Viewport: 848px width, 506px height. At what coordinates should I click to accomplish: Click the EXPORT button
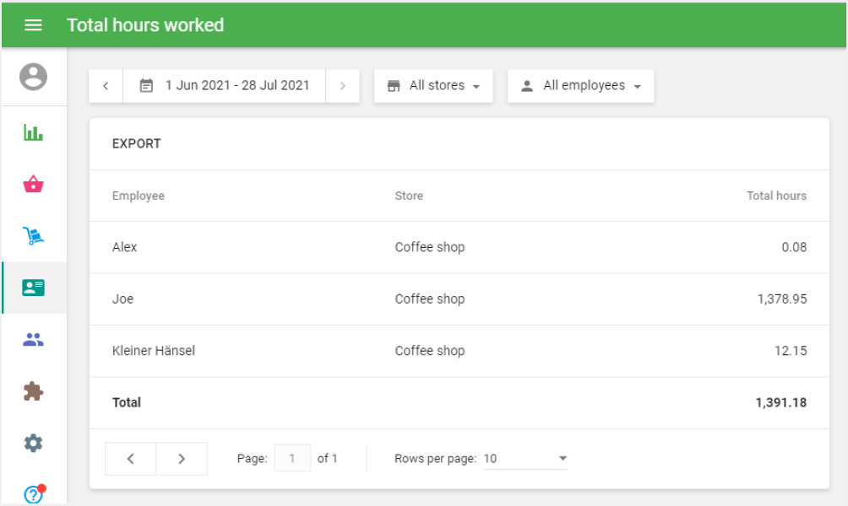point(137,143)
